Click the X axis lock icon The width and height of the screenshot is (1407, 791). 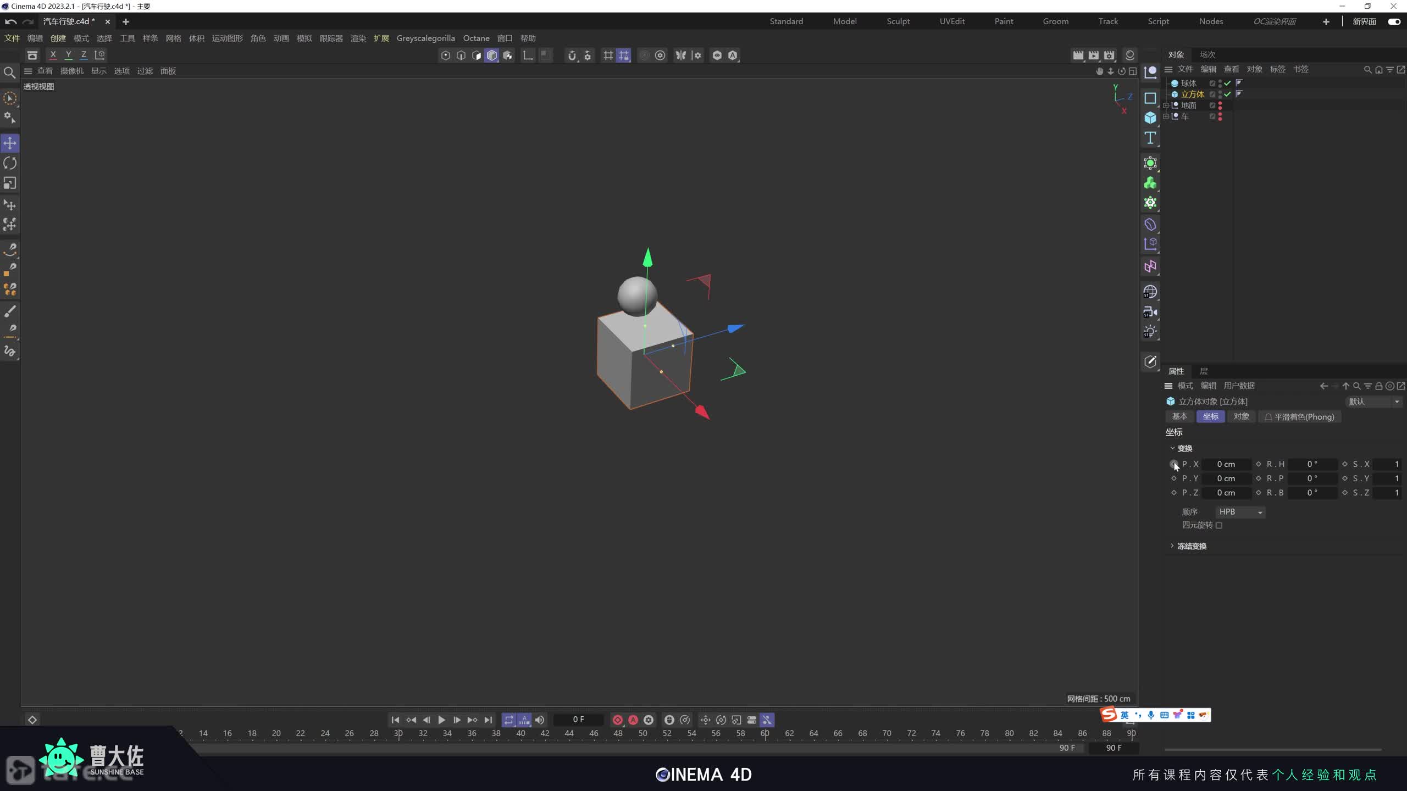pyautogui.click(x=53, y=55)
